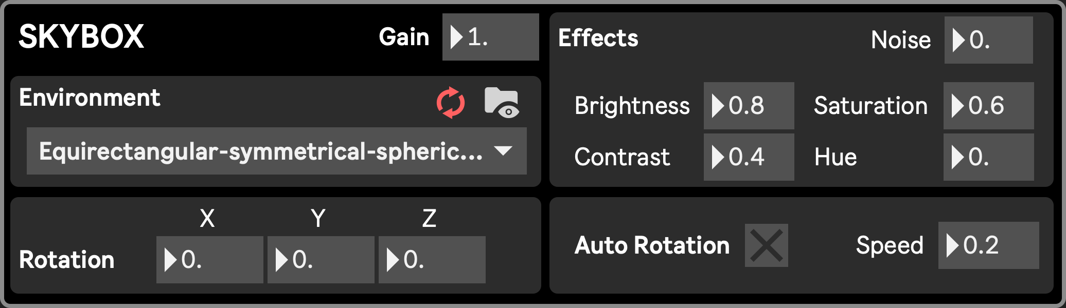Click the triangle in the Gain box
This screenshot has width=1066, height=308.
coord(456,37)
